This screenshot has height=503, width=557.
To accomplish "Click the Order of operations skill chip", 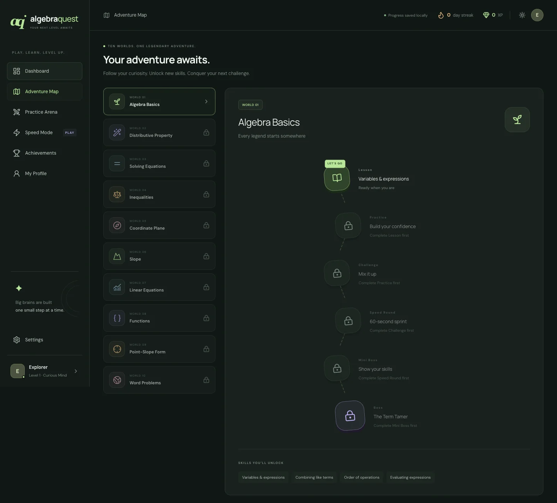I will (362, 477).
